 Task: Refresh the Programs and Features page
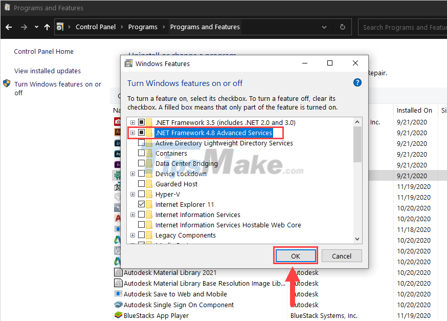click(x=342, y=27)
